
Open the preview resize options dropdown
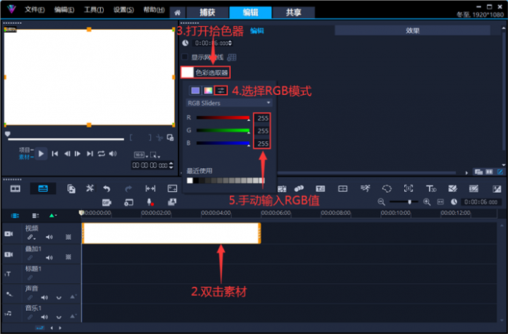click(x=155, y=155)
